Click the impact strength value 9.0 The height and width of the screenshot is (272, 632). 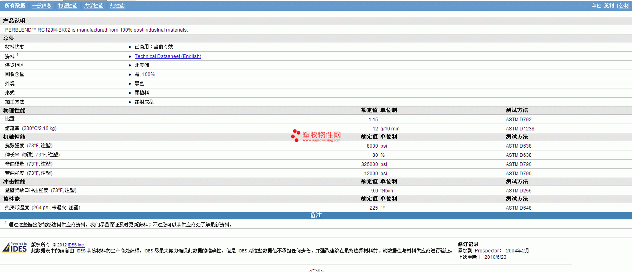374,191
